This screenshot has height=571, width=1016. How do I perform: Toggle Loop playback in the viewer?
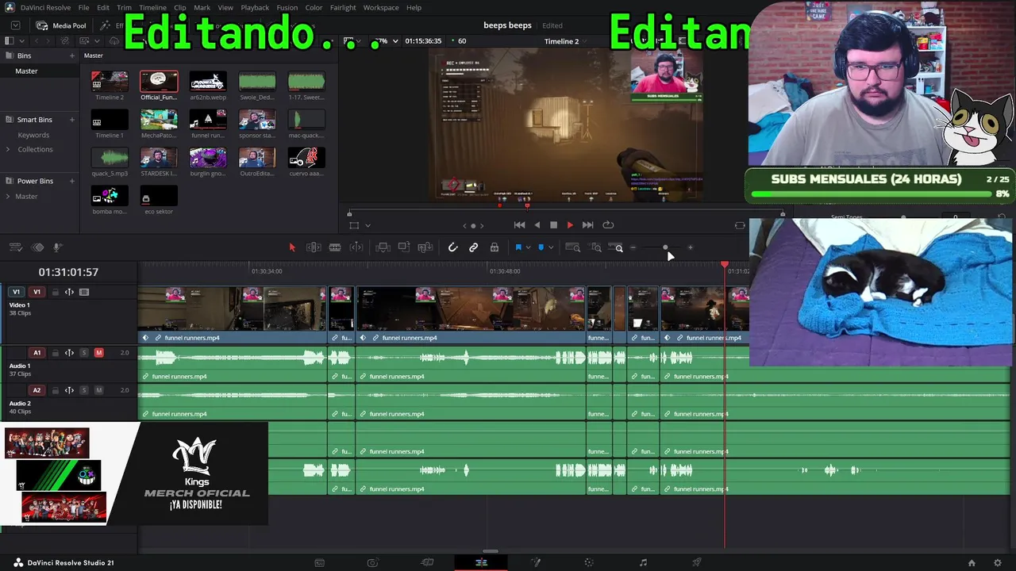(x=608, y=225)
